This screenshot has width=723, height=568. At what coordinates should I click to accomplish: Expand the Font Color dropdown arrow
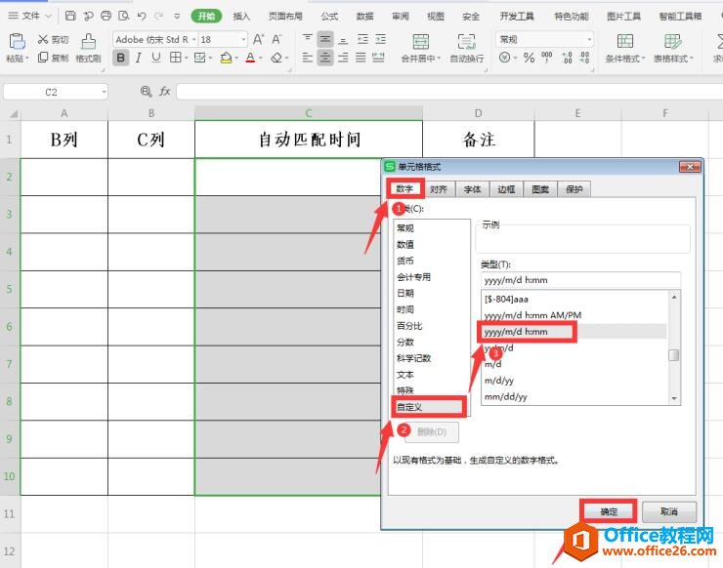[x=261, y=58]
